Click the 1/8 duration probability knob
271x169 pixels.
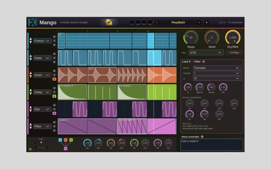(x=204, y=103)
